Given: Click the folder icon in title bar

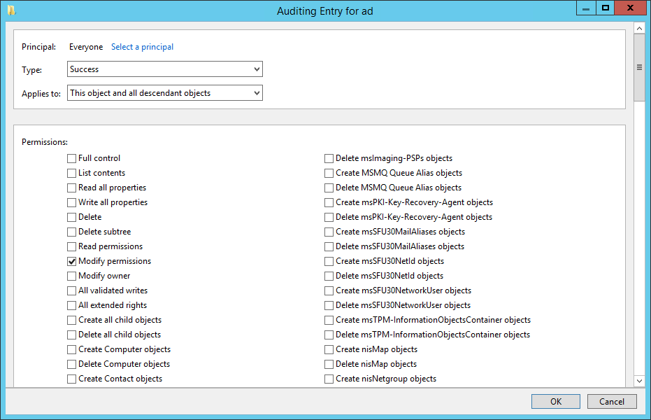Looking at the screenshot, I should (11, 10).
